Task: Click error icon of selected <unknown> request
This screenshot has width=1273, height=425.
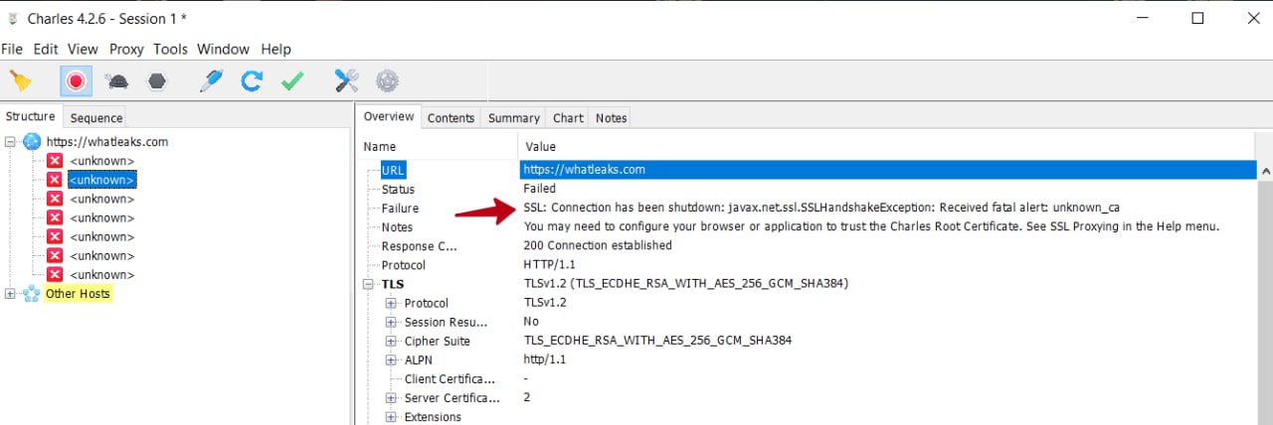Action: click(x=55, y=180)
